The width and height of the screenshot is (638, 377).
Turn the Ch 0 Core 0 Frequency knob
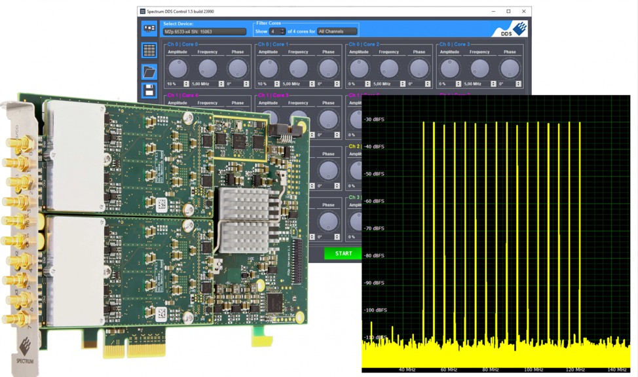(x=208, y=68)
